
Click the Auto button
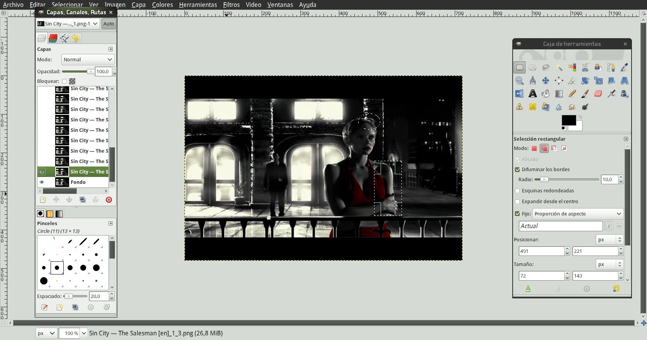108,24
